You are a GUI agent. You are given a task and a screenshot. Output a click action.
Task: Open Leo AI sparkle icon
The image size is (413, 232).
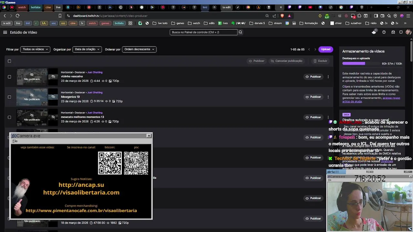click(x=389, y=16)
